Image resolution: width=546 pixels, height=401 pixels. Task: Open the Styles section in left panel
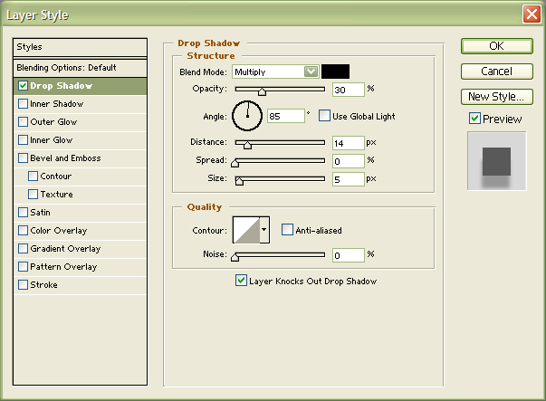click(80, 47)
